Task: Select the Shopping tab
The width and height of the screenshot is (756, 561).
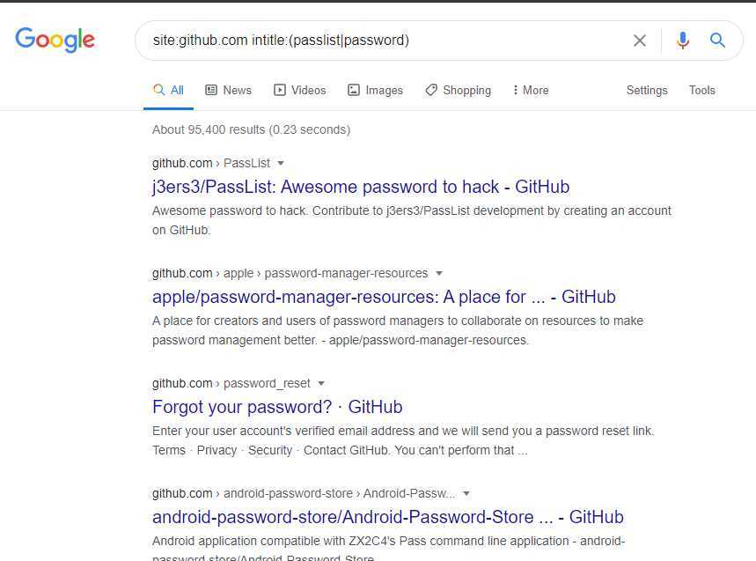Action: click(x=458, y=90)
